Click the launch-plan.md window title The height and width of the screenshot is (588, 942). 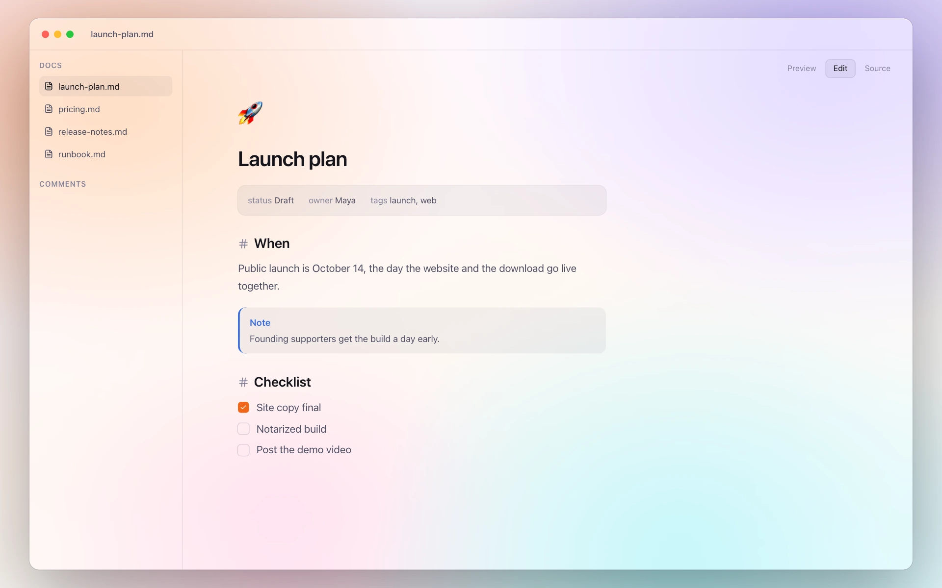(x=122, y=34)
